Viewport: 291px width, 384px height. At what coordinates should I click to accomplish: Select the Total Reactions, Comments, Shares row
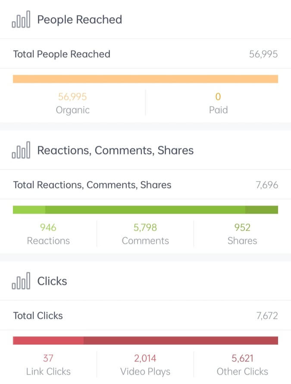(x=145, y=185)
